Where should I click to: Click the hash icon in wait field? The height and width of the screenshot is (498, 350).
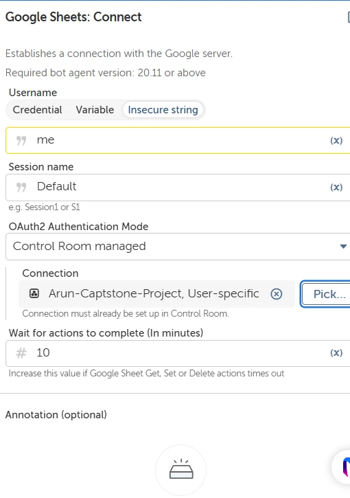tap(21, 353)
